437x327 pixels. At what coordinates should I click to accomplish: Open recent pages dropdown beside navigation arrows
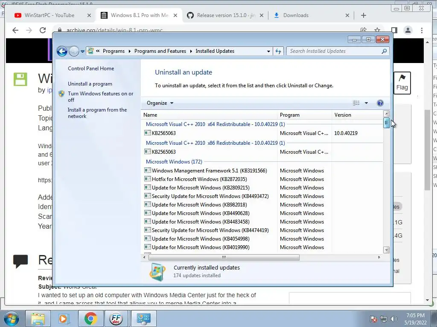point(82,52)
